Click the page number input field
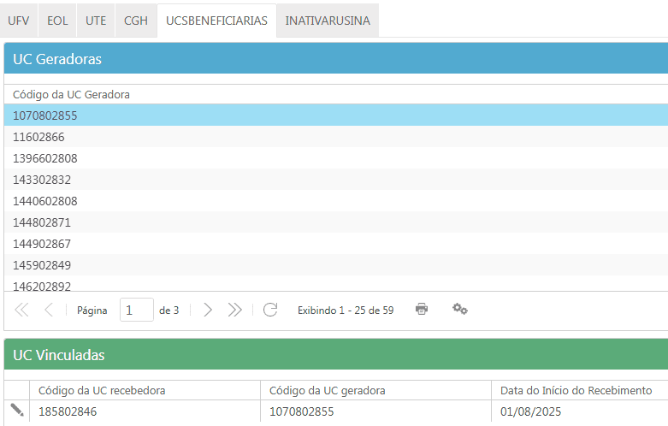This screenshot has width=668, height=426. 136,310
